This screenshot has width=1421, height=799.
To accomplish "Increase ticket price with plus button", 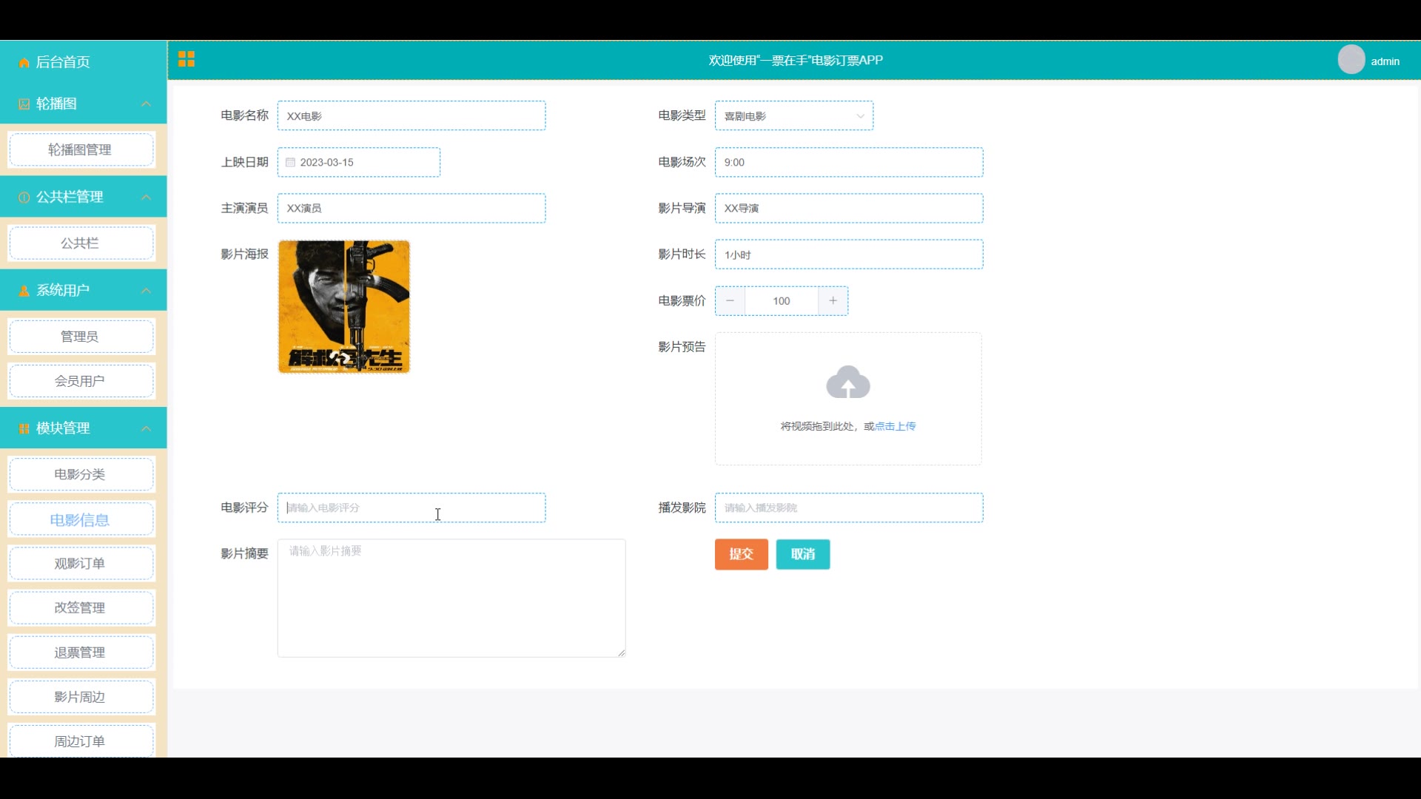I will (833, 301).
